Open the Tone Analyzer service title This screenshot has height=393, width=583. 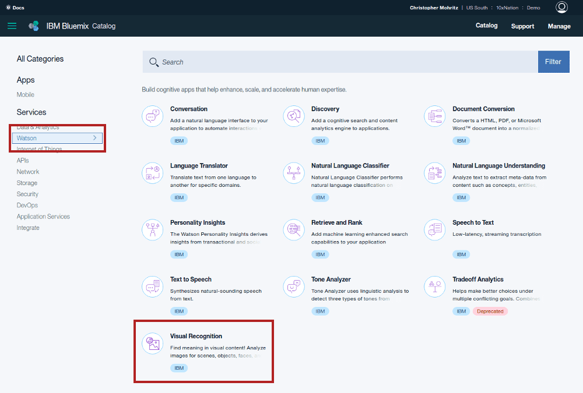tap(331, 279)
